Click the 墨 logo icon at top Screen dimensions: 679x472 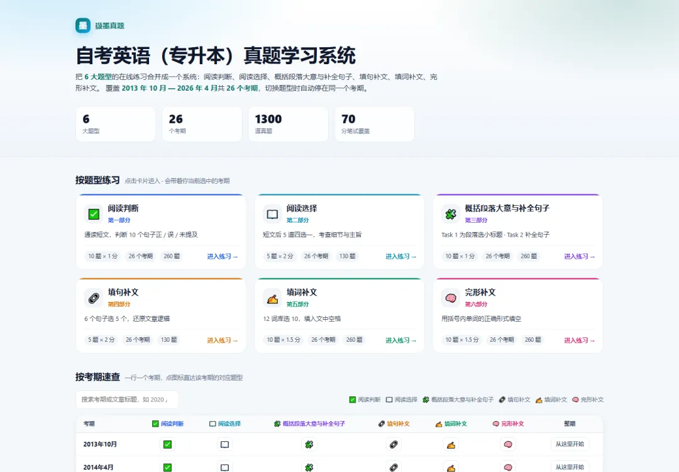(x=83, y=26)
